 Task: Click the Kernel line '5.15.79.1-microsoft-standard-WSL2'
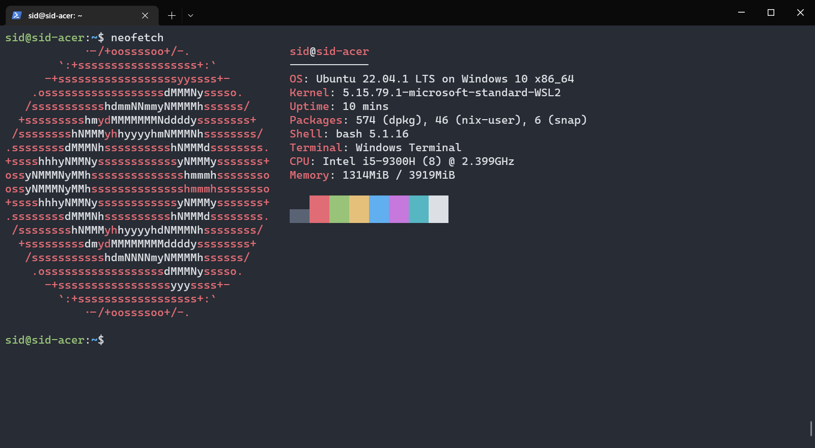coord(452,93)
